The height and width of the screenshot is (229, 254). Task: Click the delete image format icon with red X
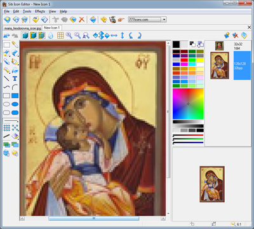[x=235, y=36]
